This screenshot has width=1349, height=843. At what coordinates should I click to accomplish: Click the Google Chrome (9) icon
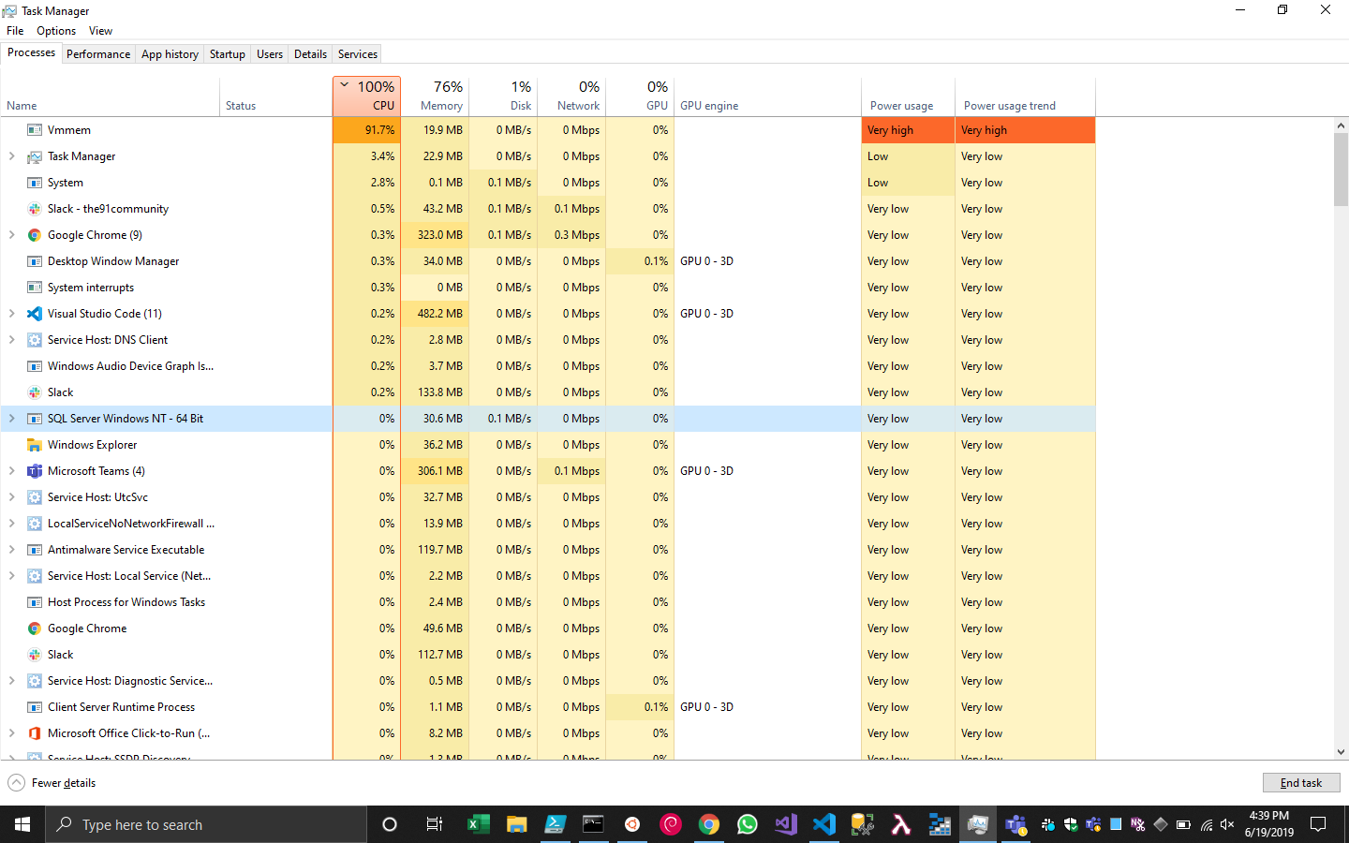(35, 235)
